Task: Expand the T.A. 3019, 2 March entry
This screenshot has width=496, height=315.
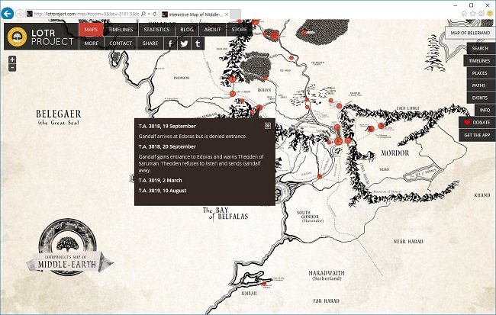Action: [x=160, y=180]
